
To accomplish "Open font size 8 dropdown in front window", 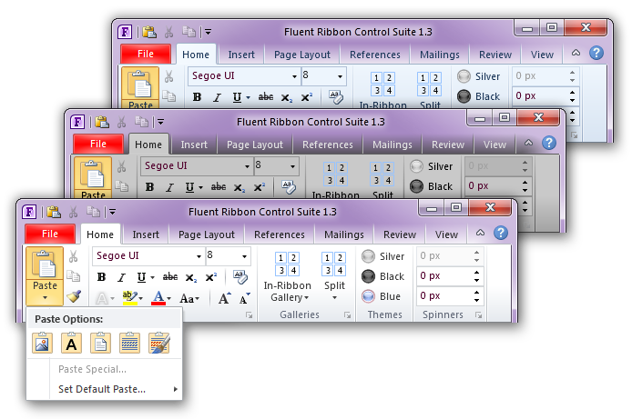I will [245, 256].
